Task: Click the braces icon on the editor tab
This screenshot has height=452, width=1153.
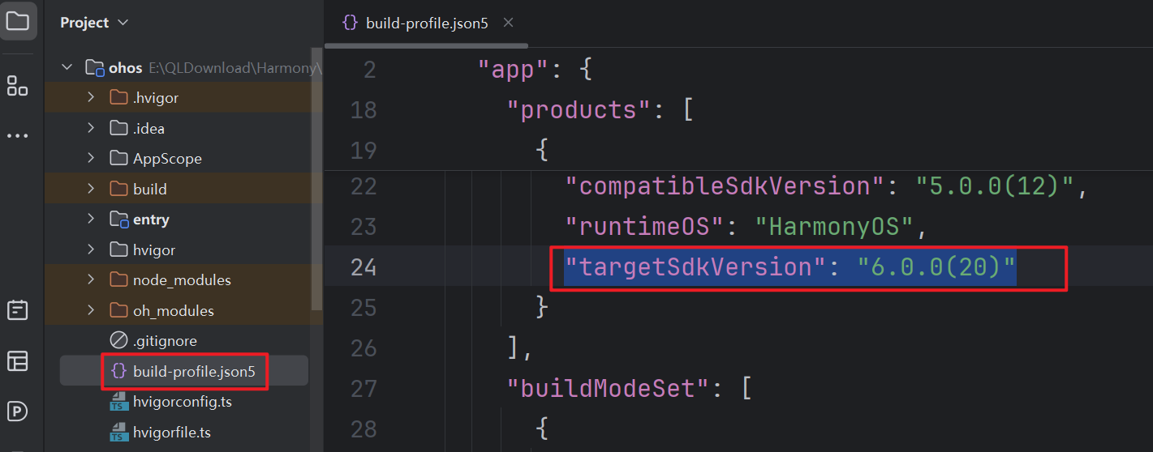Action: (x=350, y=23)
